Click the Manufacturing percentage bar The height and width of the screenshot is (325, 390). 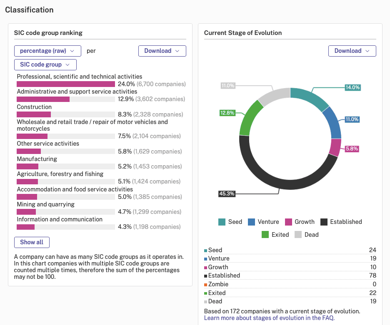tap(66, 166)
